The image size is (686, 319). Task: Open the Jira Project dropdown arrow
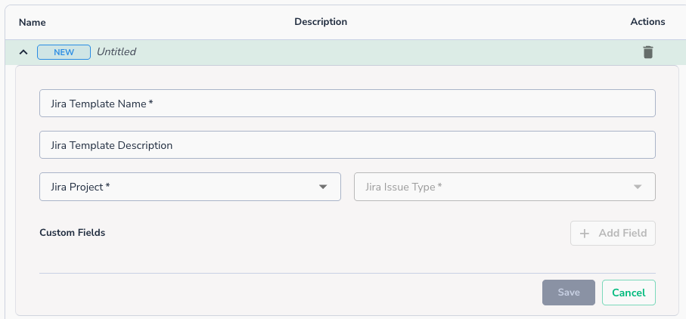click(323, 187)
